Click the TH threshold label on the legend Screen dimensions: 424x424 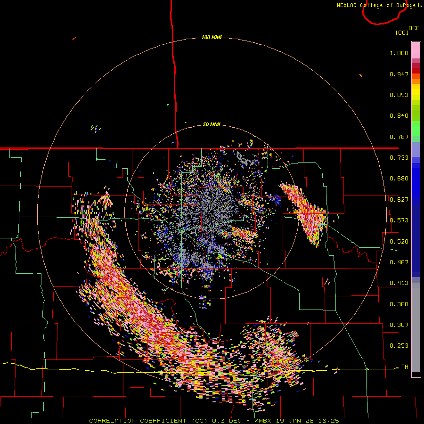coord(405,367)
